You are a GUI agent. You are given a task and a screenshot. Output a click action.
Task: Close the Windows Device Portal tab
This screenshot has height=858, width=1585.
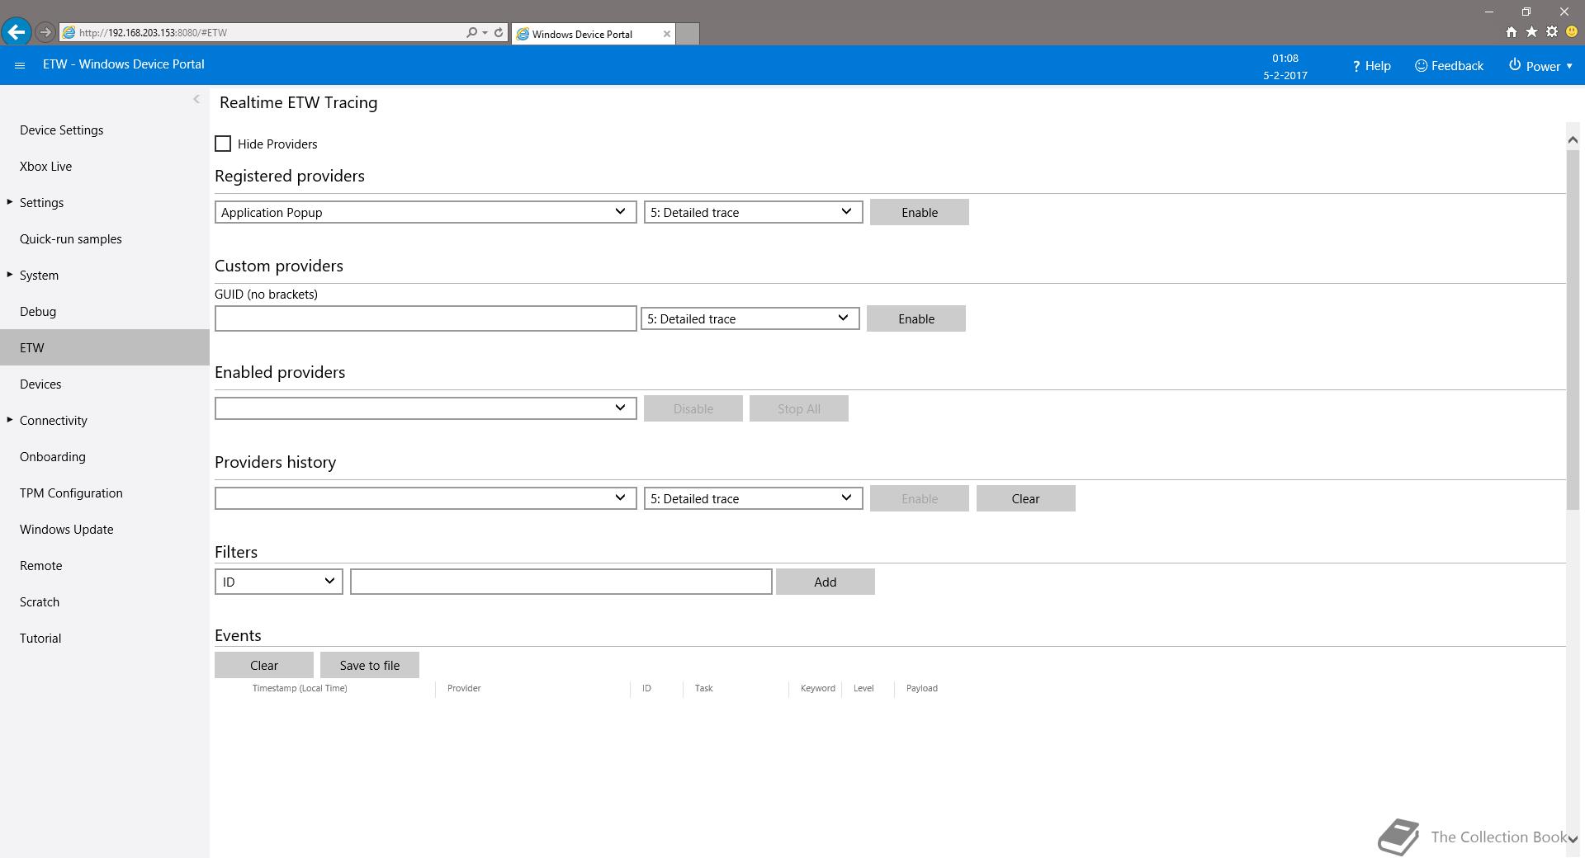[x=667, y=34]
